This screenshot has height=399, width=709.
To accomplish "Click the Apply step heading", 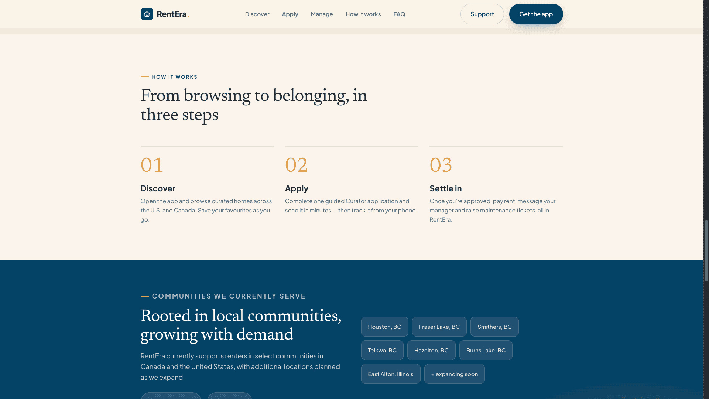I will 297,188.
